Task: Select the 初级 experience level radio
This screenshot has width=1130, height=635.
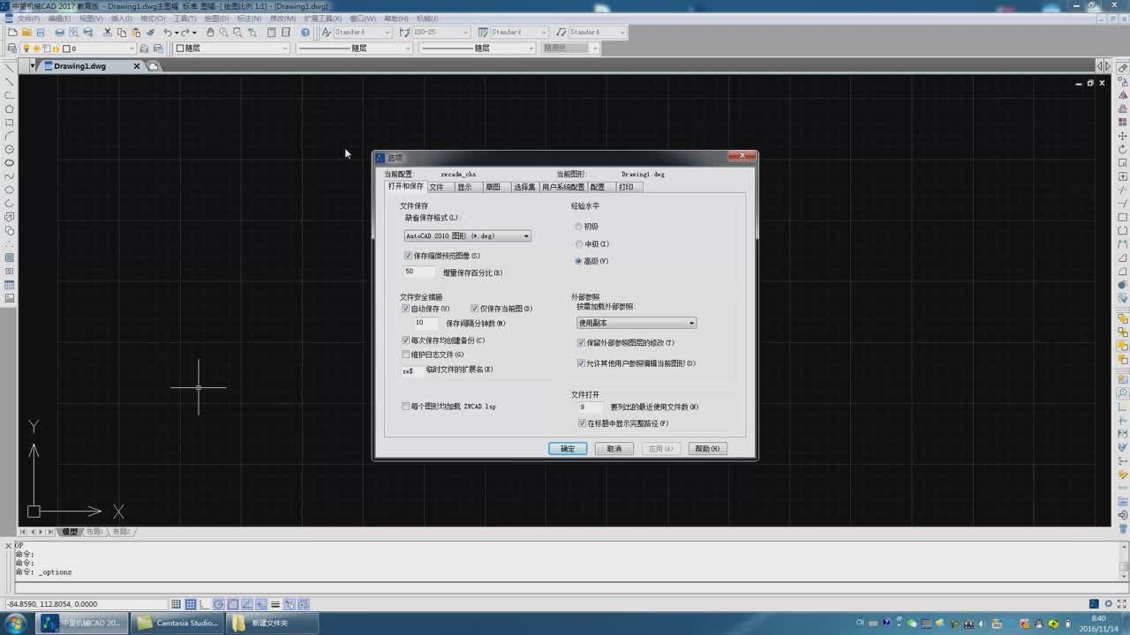Action: click(x=579, y=227)
